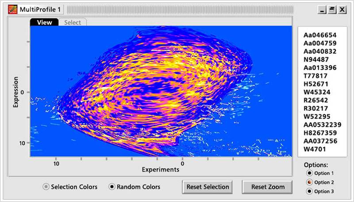This screenshot has width=354, height=202.
Task: Click the Experiments axis label
Action: [x=161, y=169]
